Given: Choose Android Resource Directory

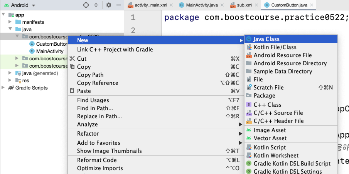Looking at the screenshot, I should tap(291, 63).
